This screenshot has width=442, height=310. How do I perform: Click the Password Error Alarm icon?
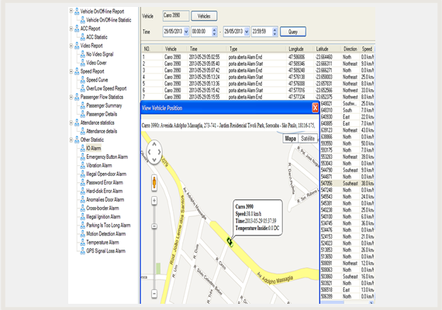[x=83, y=182]
